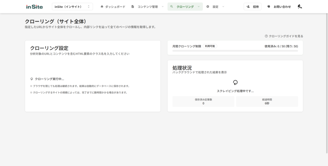Click the spinner icon beside クローリング実行中
Screen dimensions: 328x166
pos(31,79)
